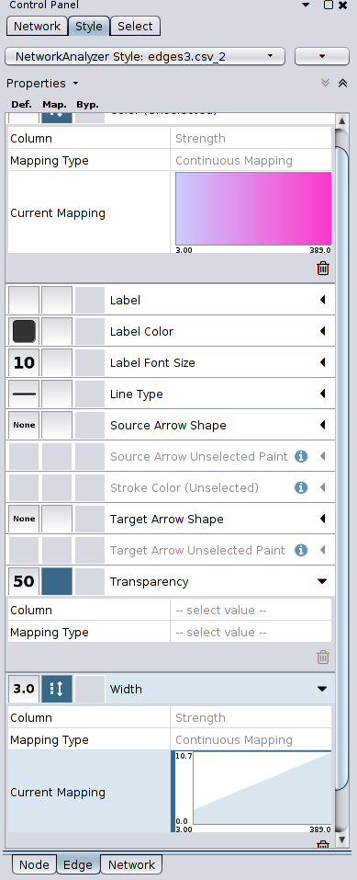Click Label Color default dark swatch
Image resolution: width=357 pixels, height=880 pixels.
[24, 331]
